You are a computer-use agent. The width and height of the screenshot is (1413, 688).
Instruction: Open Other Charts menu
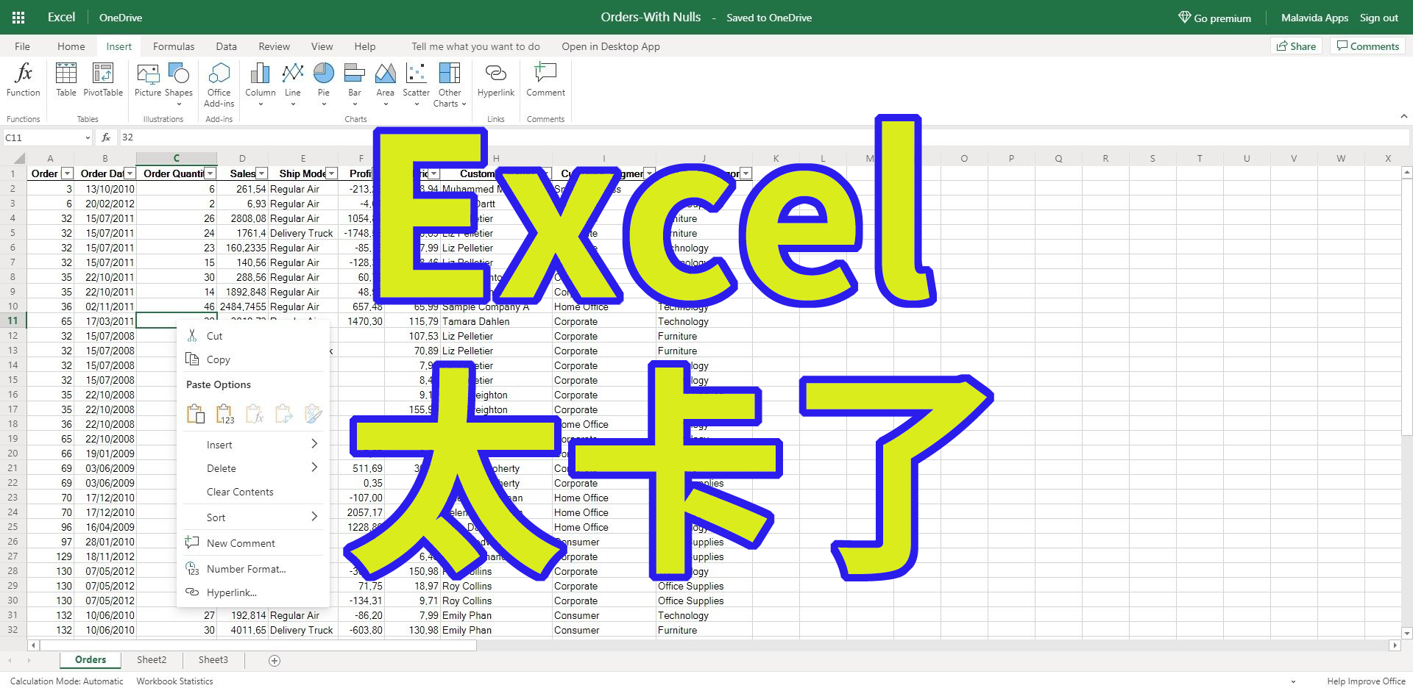450,85
